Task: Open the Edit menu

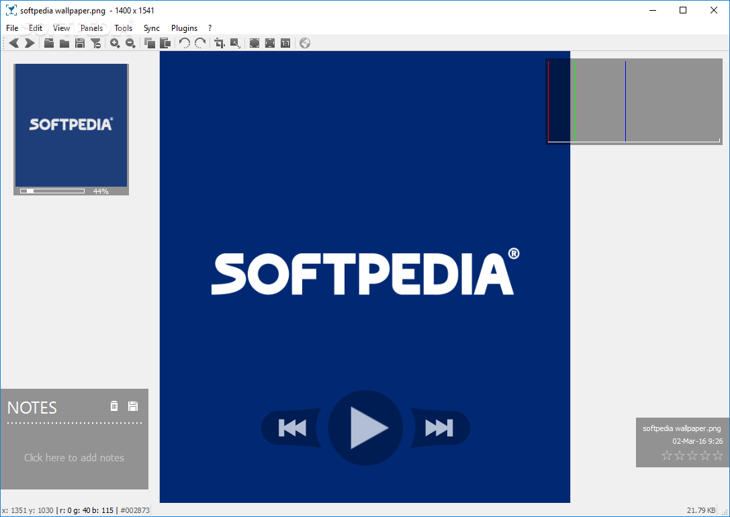Action: 36,28
